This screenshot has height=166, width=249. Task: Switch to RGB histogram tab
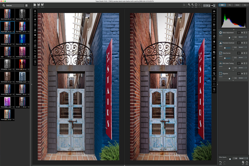[x=222, y=5]
